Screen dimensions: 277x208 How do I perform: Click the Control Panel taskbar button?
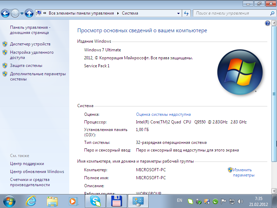(x=138, y=201)
